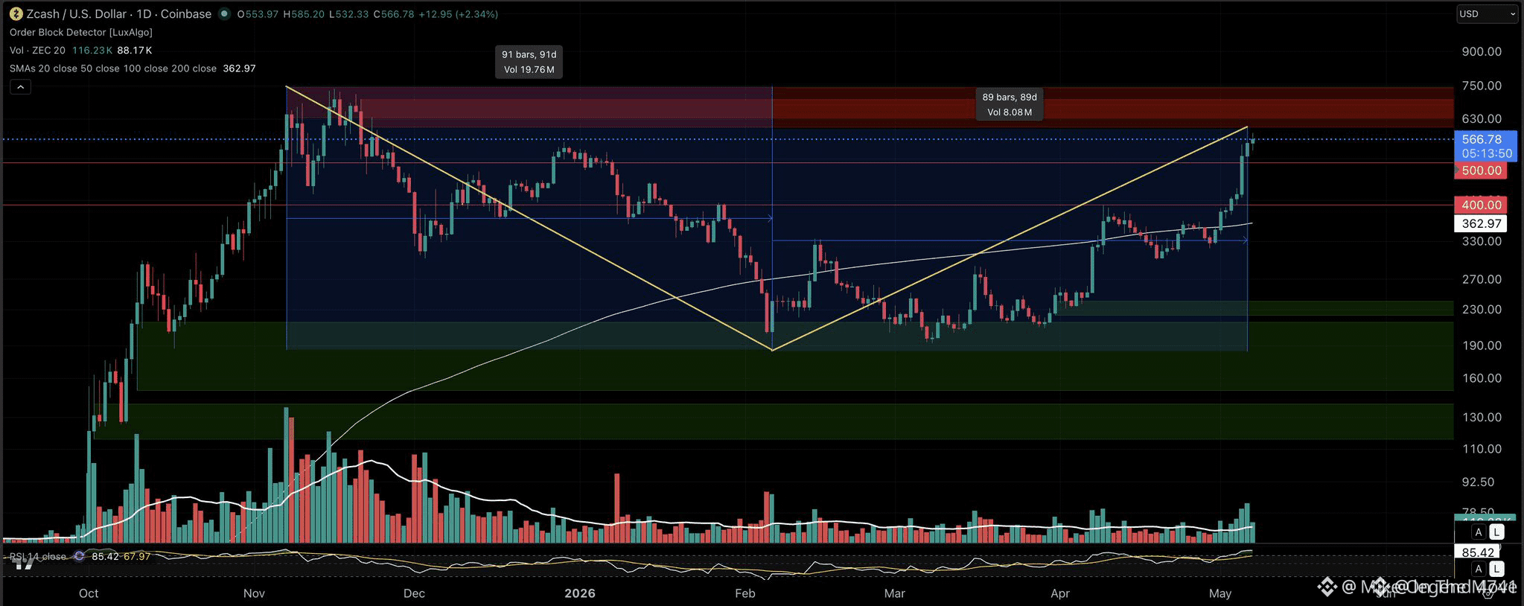1524x606 pixels.
Task: Click the 230.00 price axis tick
Action: tap(1482, 309)
